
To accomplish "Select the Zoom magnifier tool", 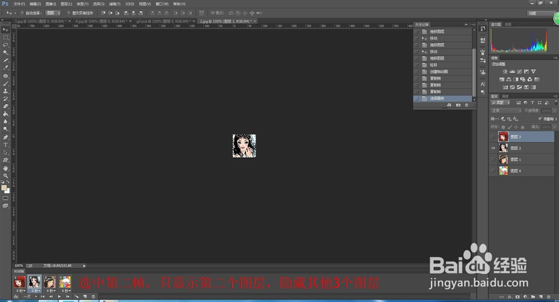I will (x=6, y=176).
